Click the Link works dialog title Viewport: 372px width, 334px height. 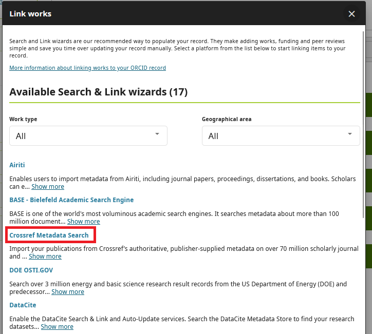30,14
